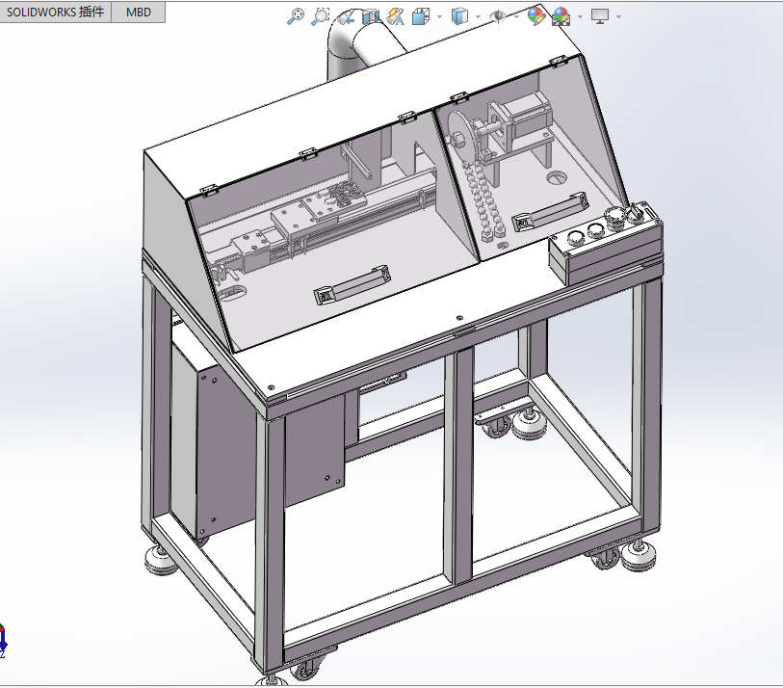Click the Previous View icon

point(346,16)
